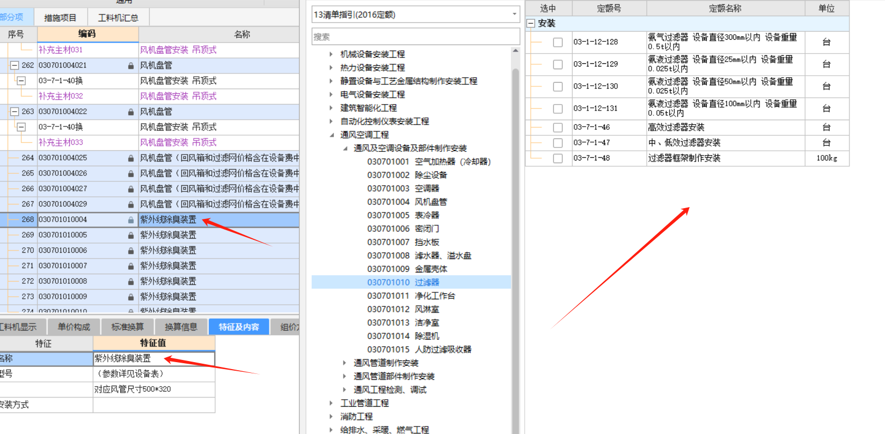Click the lock icon in row 271
Viewport: 885px width, 434px height.
[130, 266]
